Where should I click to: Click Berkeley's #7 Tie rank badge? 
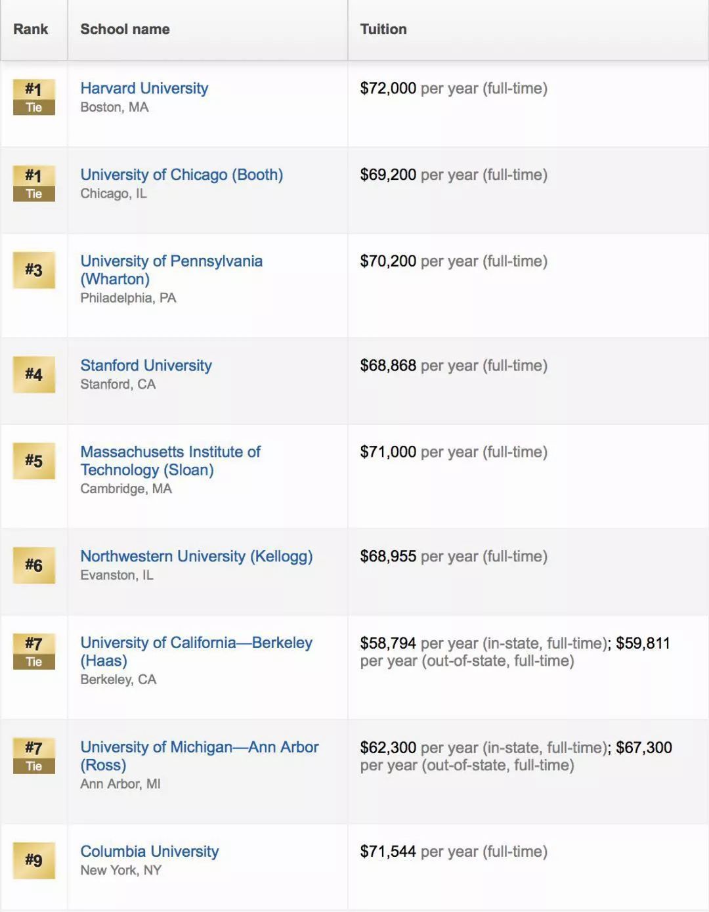34,651
